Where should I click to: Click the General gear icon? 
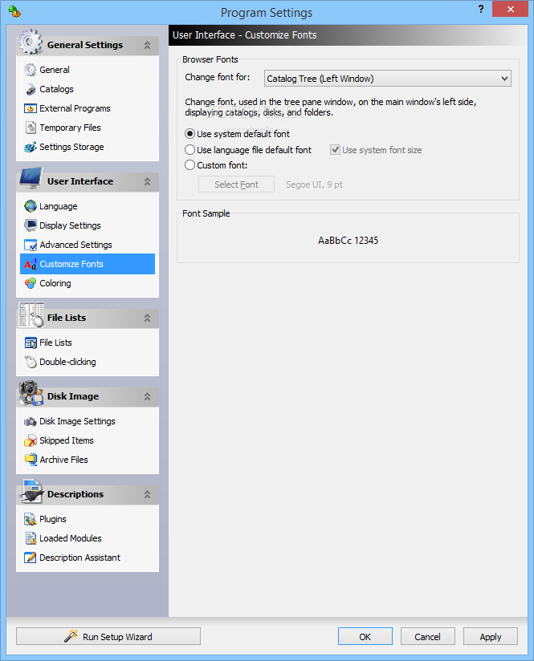click(x=30, y=70)
